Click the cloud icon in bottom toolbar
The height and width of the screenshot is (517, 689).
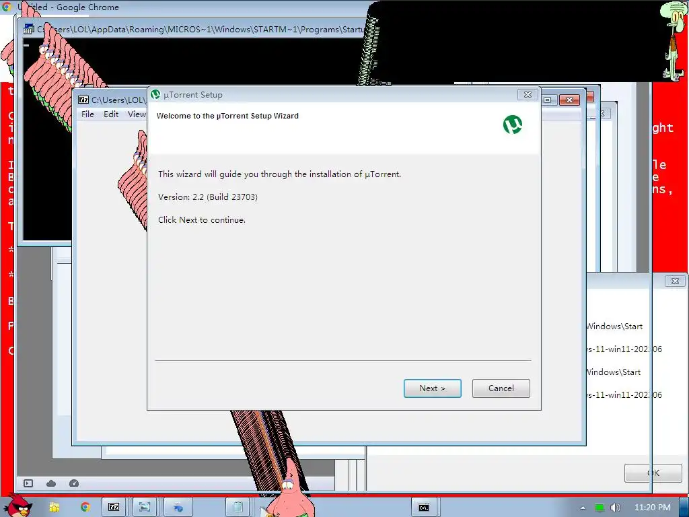point(51,483)
